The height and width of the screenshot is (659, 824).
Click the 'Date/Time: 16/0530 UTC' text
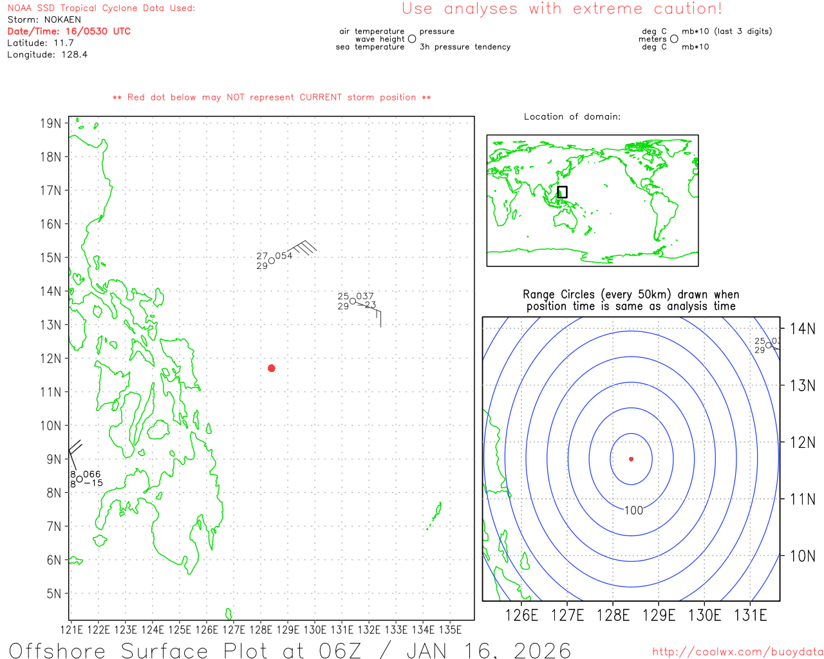[x=69, y=32]
